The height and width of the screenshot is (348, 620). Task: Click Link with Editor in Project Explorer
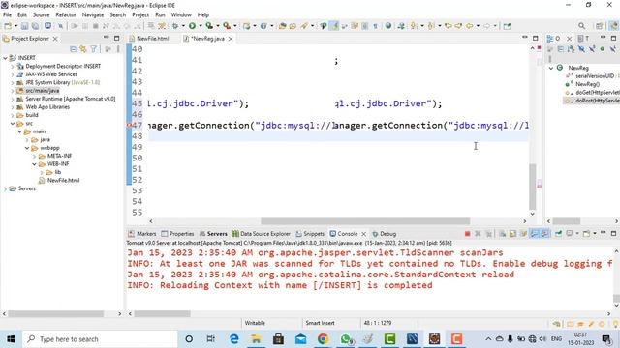[x=83, y=49]
